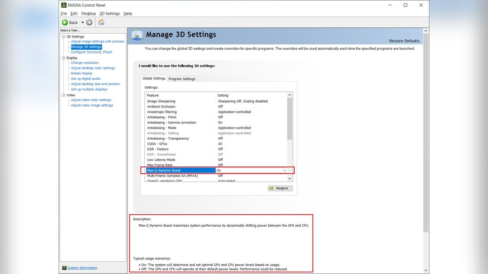Select Antialiasing - Gamma correction row
488x274 pixels.
[x=216, y=122]
